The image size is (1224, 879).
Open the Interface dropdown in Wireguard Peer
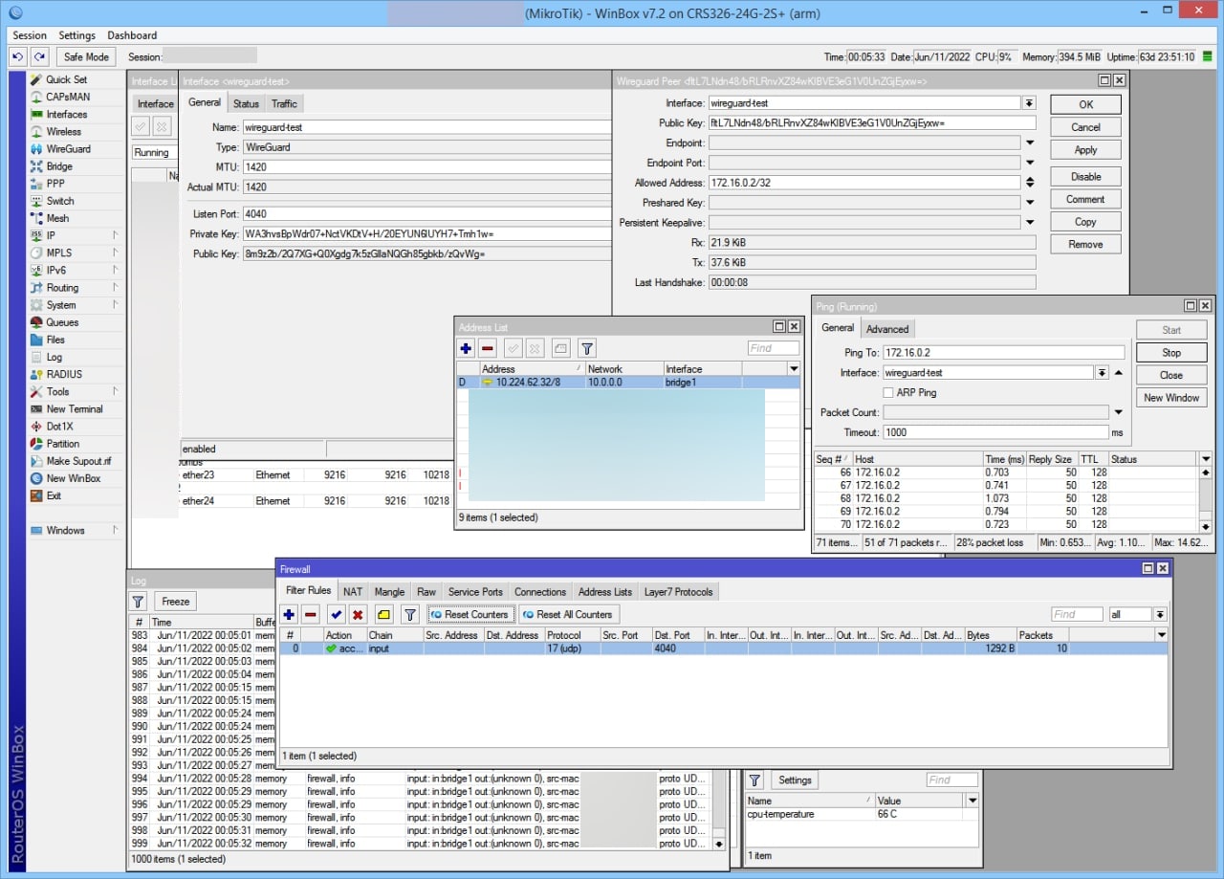pos(1029,103)
